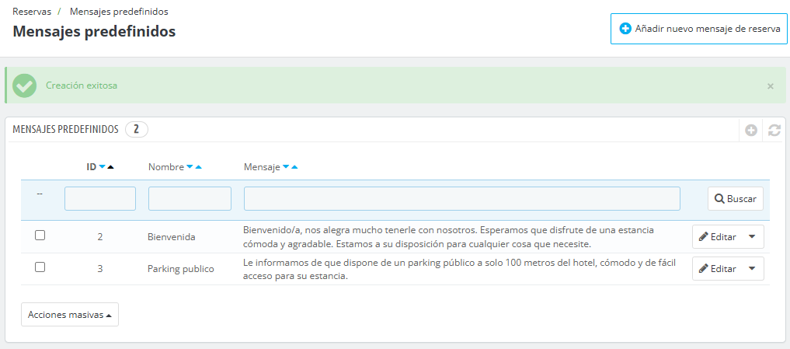Focus the ID filter field
This screenshot has height=349, width=790.
tap(100, 199)
